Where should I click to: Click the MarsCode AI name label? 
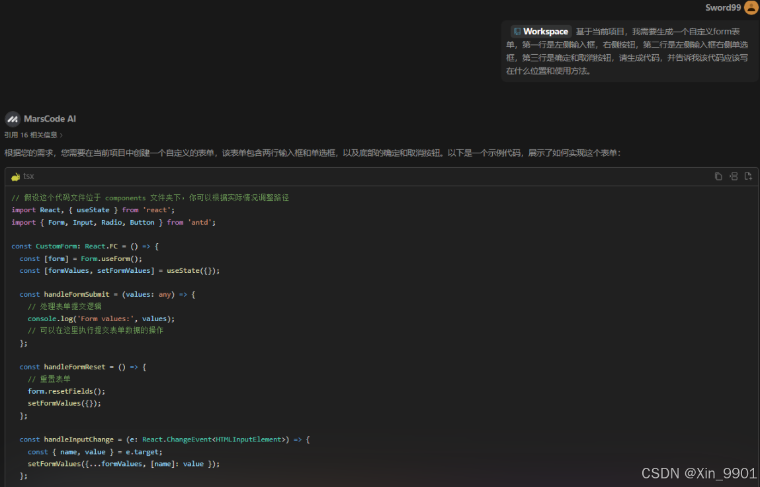50,118
